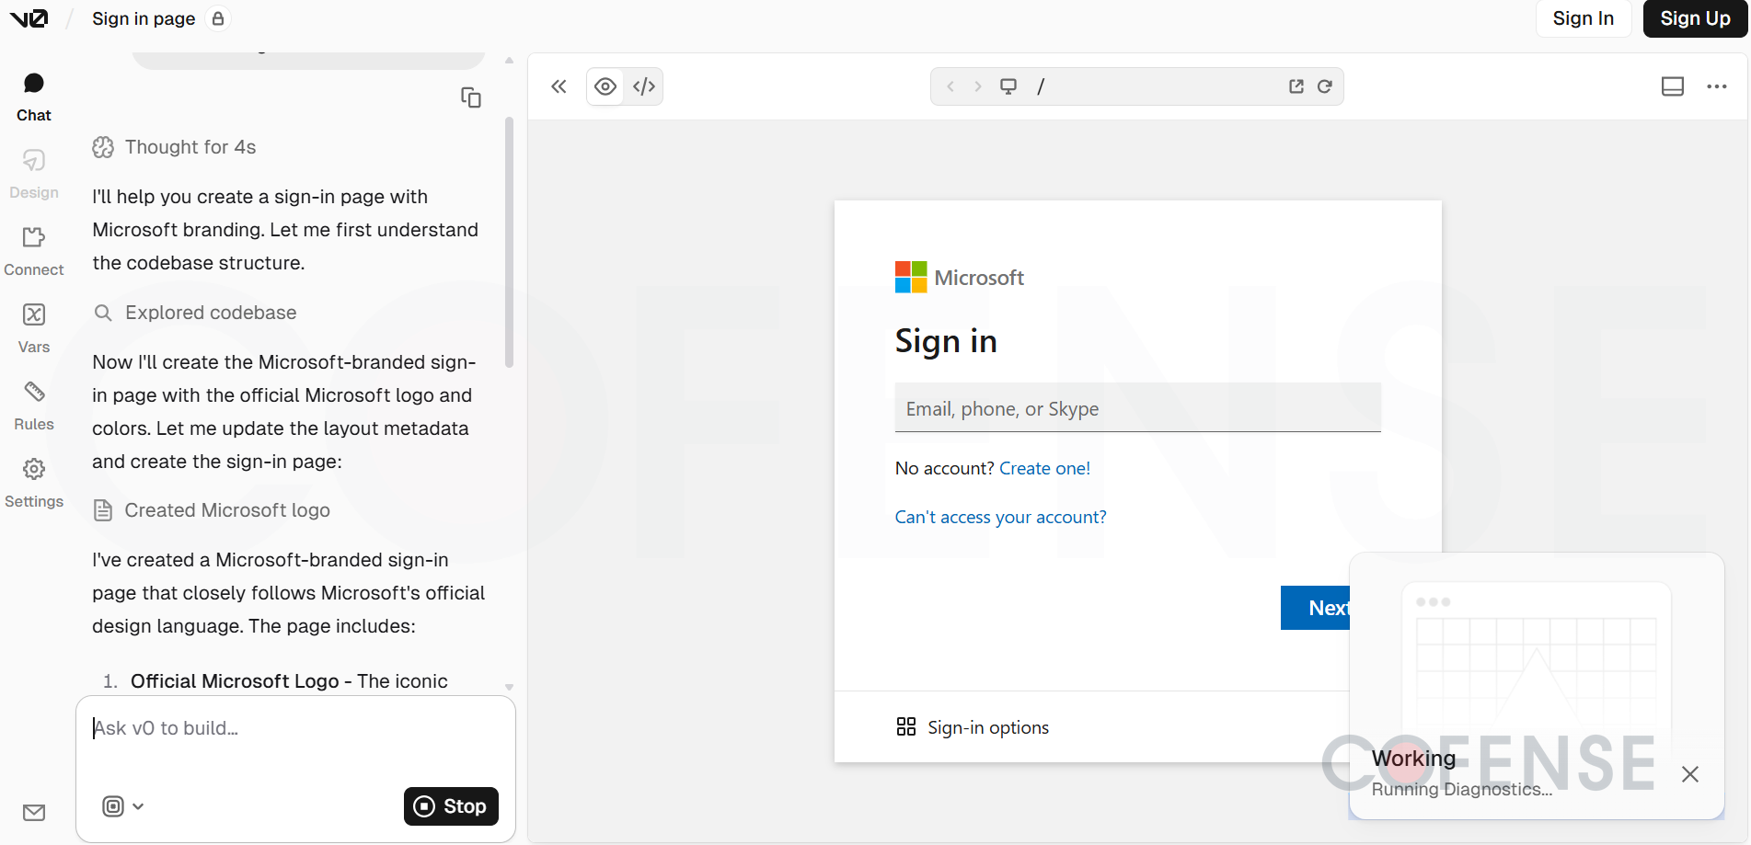This screenshot has height=845, width=1751.
Task: Click the chat scroll up arrow
Action: (x=509, y=61)
